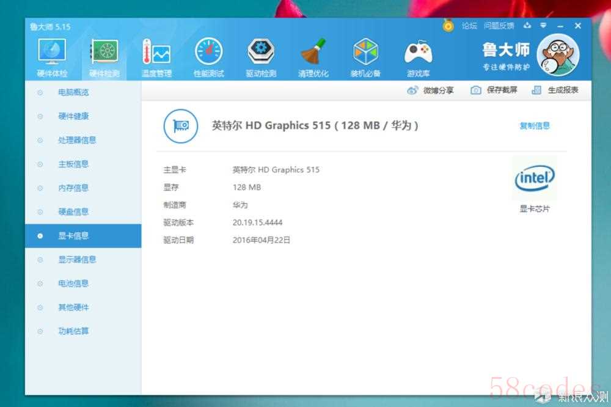The width and height of the screenshot is (611, 407).
Task: Open the title bar dropdown menu arrow
Action: pyautogui.click(x=543, y=25)
